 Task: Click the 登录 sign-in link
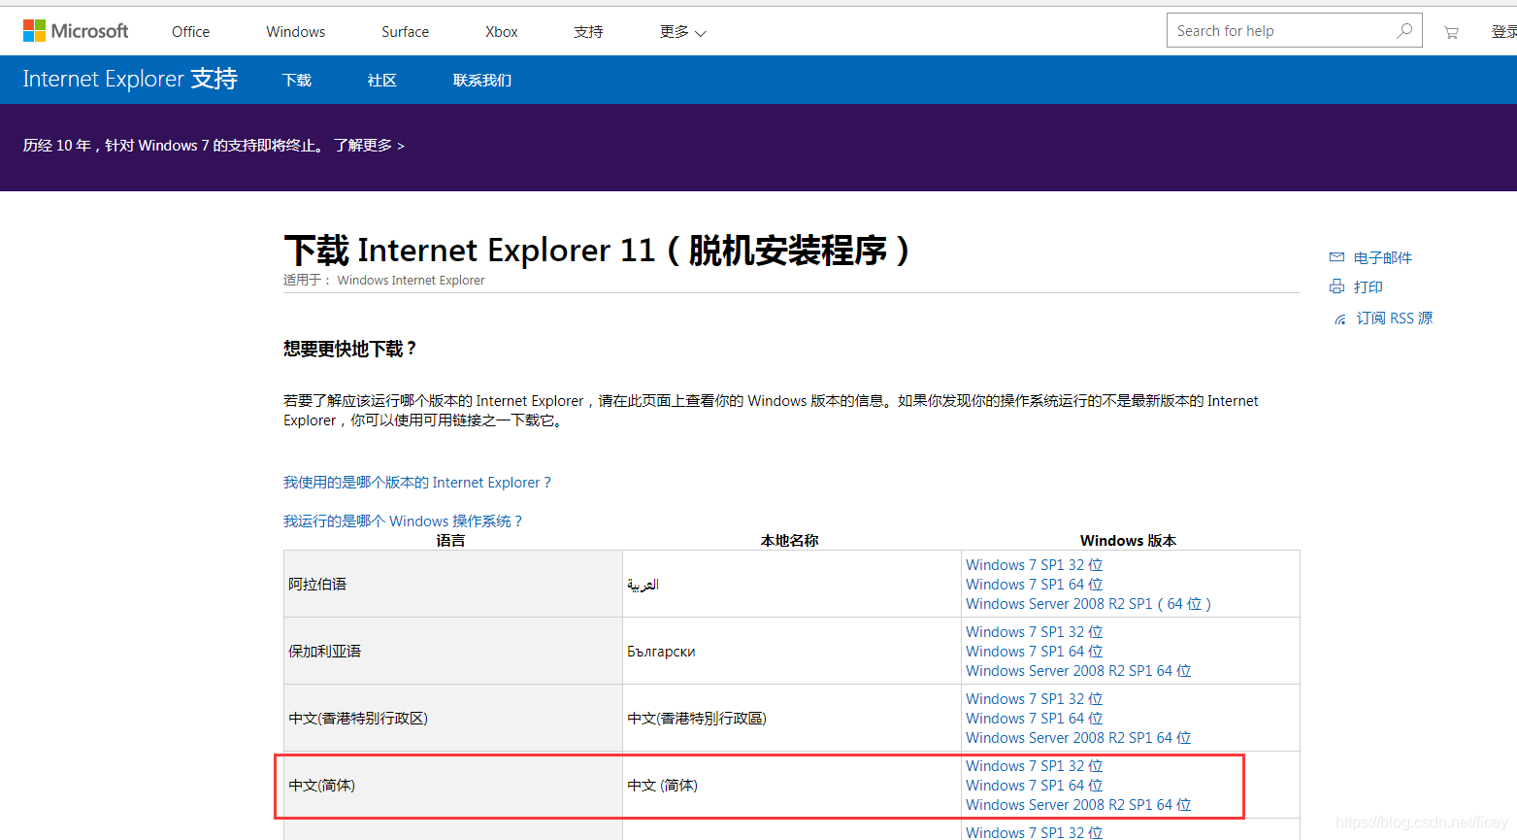coord(1503,32)
